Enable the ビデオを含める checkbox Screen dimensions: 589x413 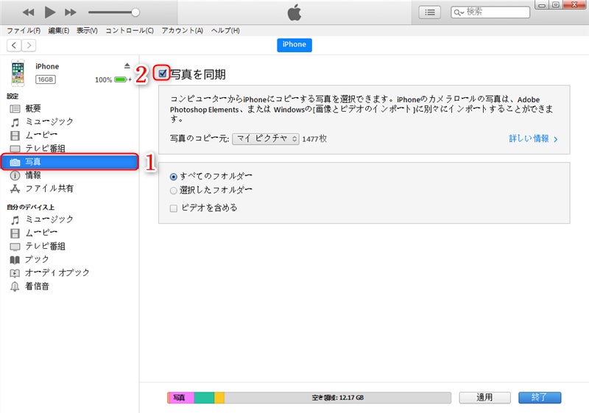click(x=173, y=208)
